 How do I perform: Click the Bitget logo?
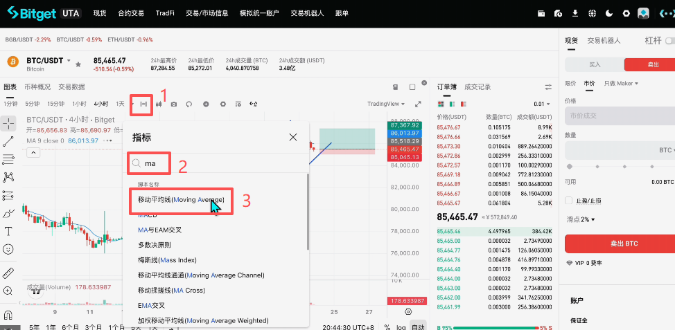[31, 13]
